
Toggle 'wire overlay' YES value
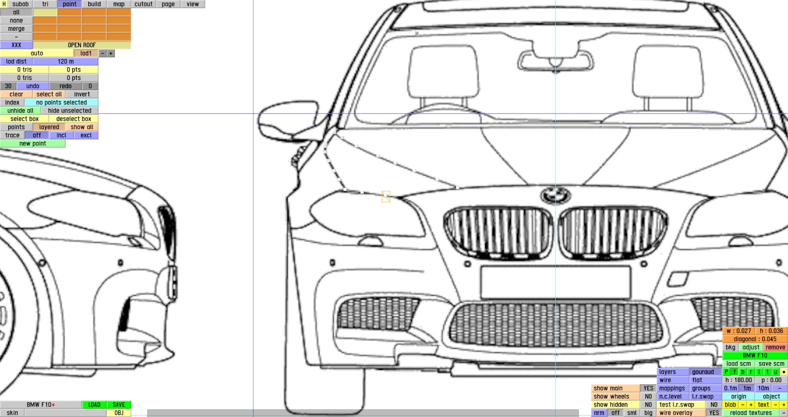tap(714, 413)
